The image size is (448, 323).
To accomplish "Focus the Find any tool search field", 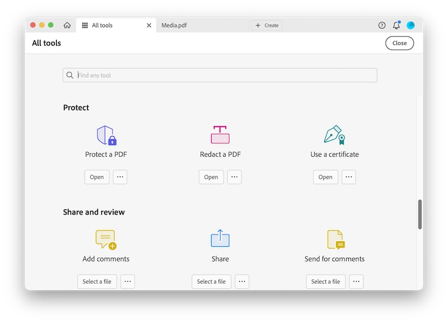I will (220, 75).
